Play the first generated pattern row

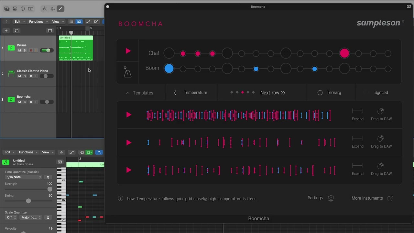[129, 115]
